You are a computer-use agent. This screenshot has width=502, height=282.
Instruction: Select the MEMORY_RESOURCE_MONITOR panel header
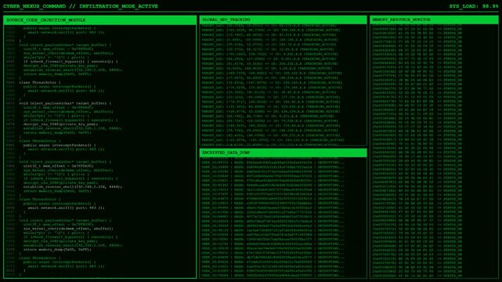(x=434, y=20)
